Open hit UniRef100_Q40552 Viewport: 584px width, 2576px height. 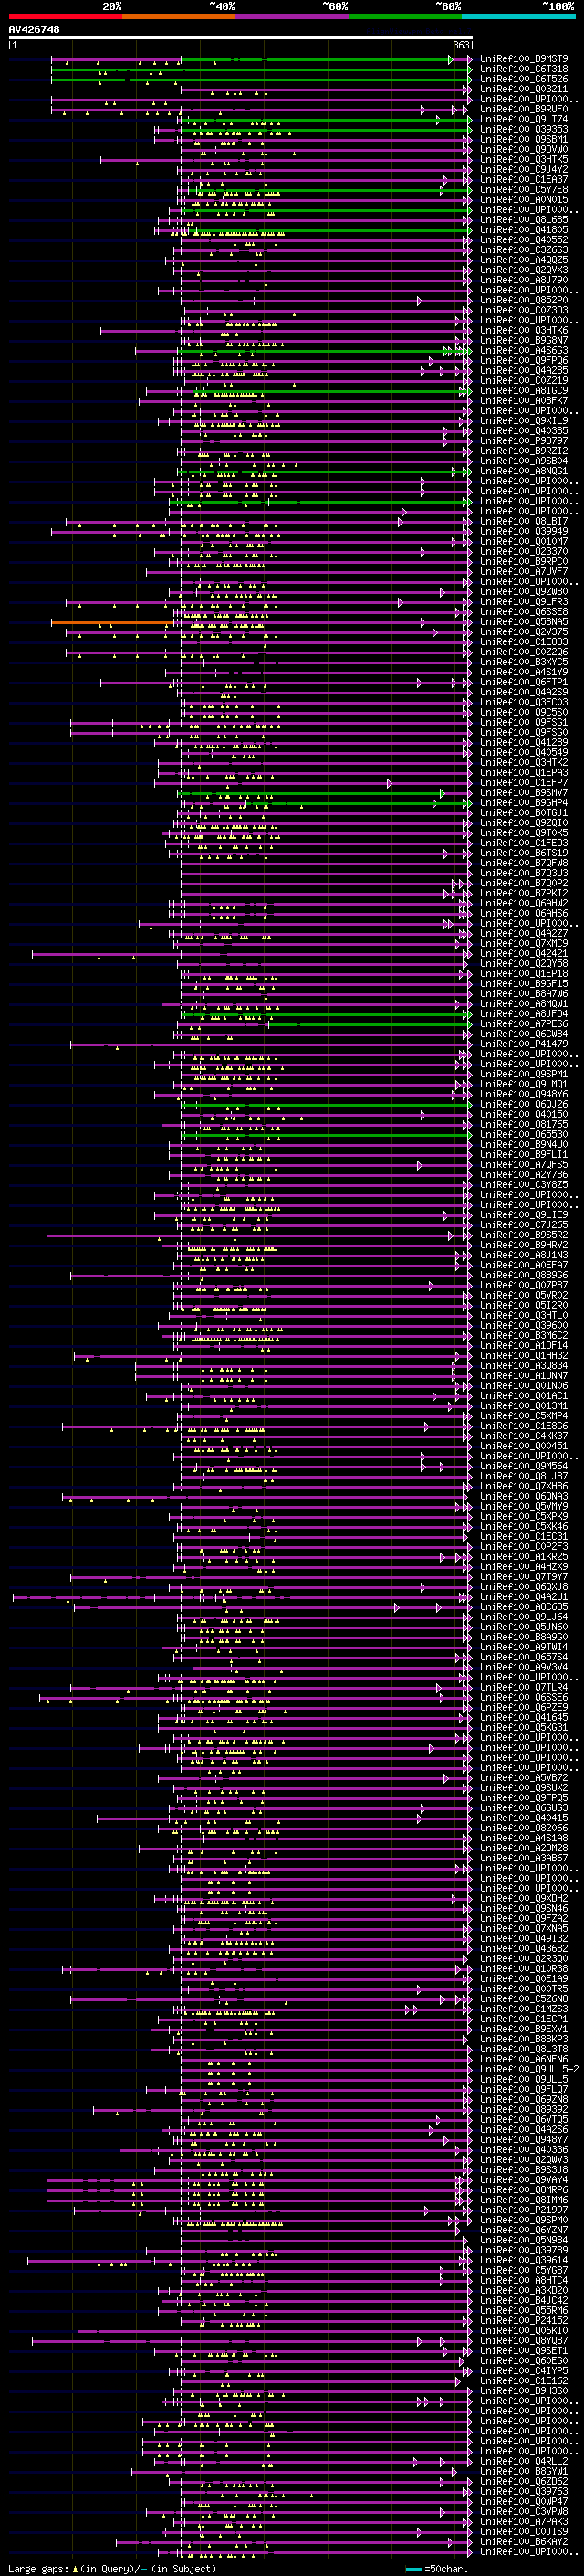[524, 240]
